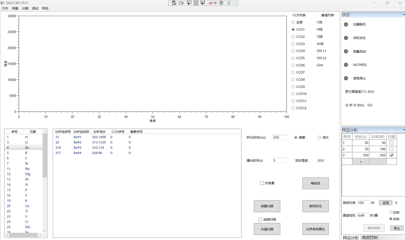The width and height of the screenshot is (405, 240).
Task: Tick the 连续扫描 checkbox
Action: click(260, 219)
